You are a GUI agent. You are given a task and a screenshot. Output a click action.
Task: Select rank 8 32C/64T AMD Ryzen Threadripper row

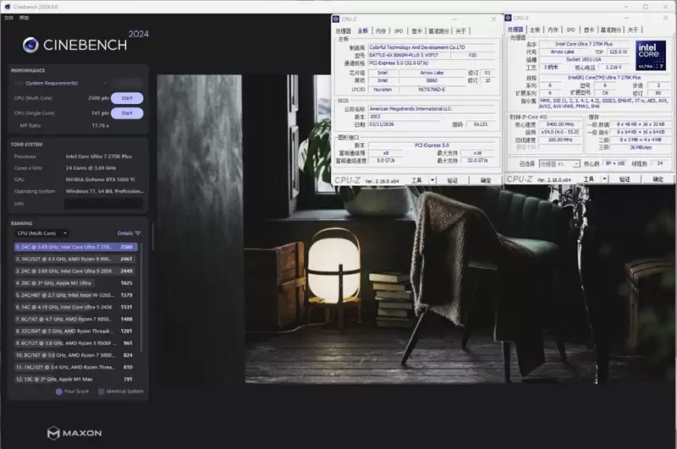click(x=76, y=331)
